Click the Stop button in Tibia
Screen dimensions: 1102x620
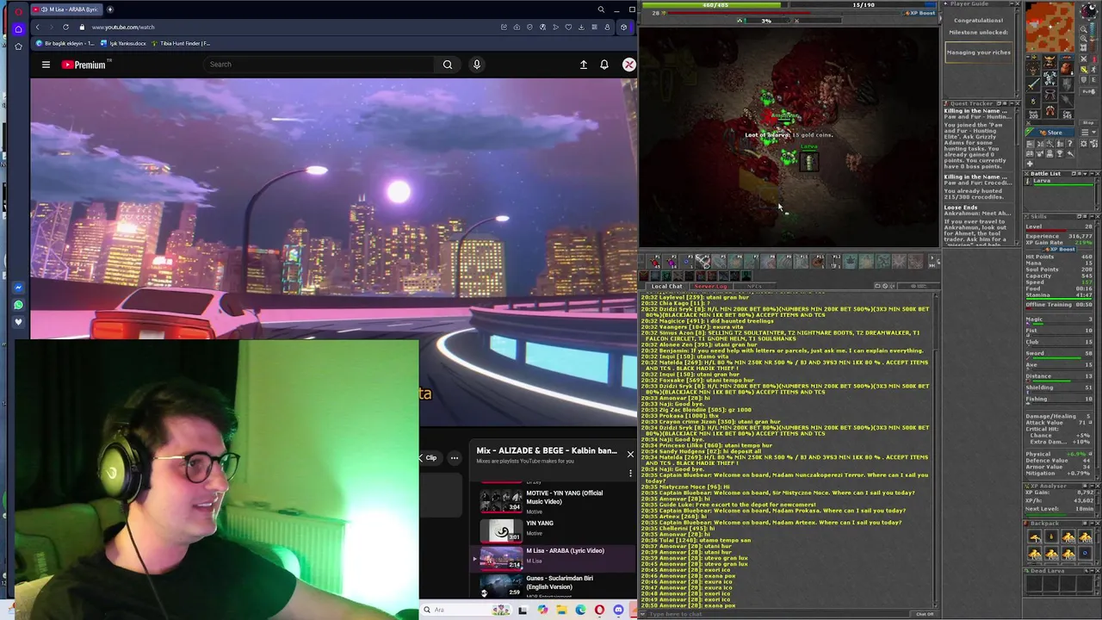(1088, 122)
